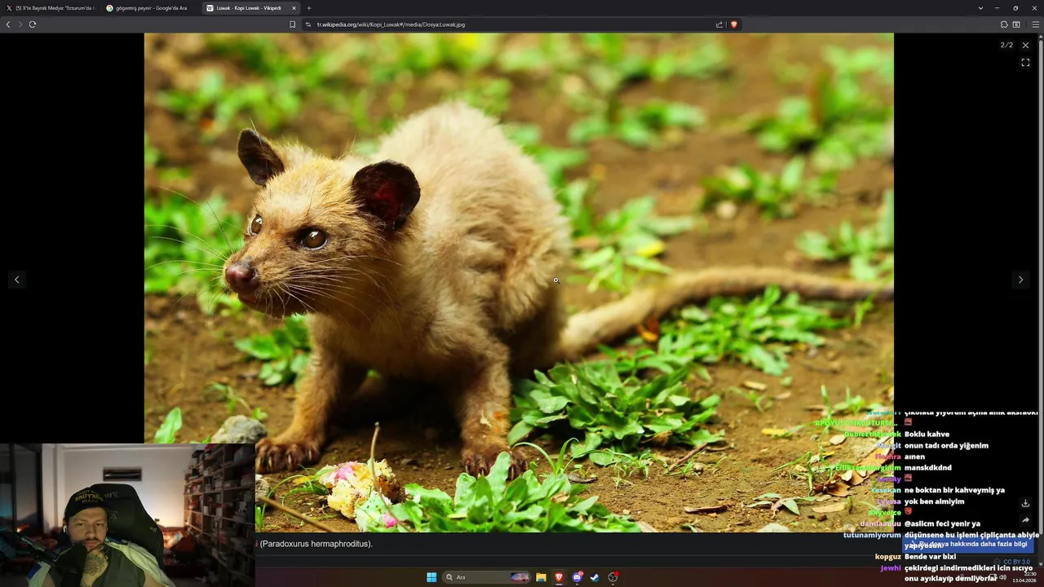Click chat message 'Bende var bixi'
This screenshot has width=1044, height=587.
[x=930, y=557]
